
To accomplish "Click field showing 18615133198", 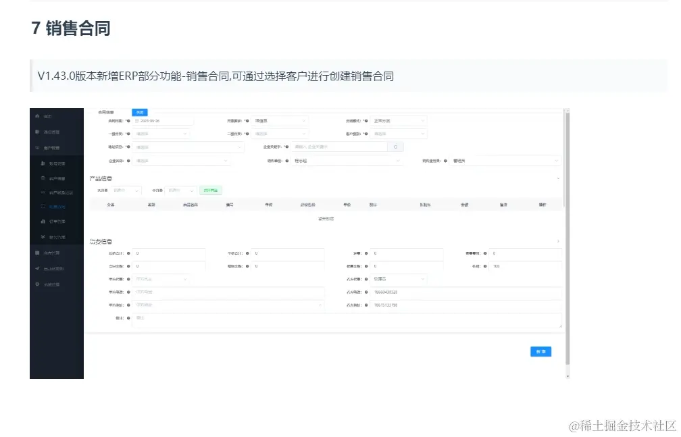I will point(465,305).
